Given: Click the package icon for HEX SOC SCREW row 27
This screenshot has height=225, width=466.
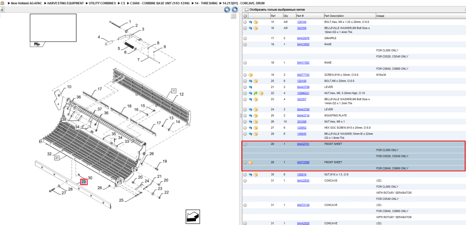Looking at the screenshot, I should (x=255, y=128).
